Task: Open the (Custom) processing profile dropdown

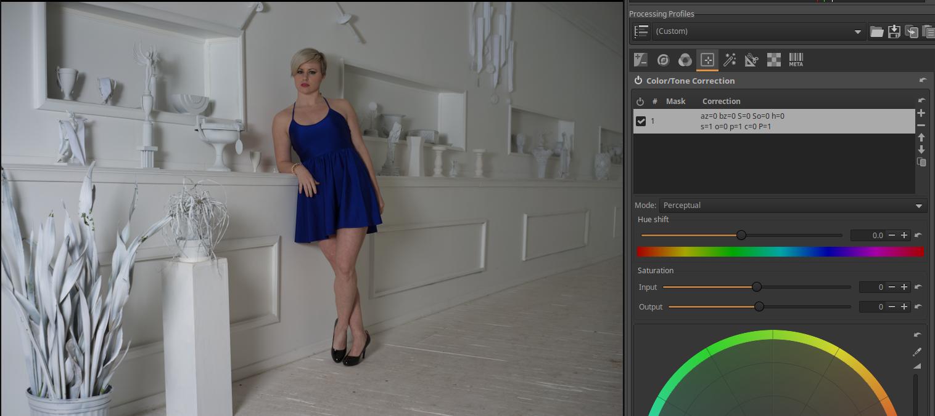Action: [759, 31]
